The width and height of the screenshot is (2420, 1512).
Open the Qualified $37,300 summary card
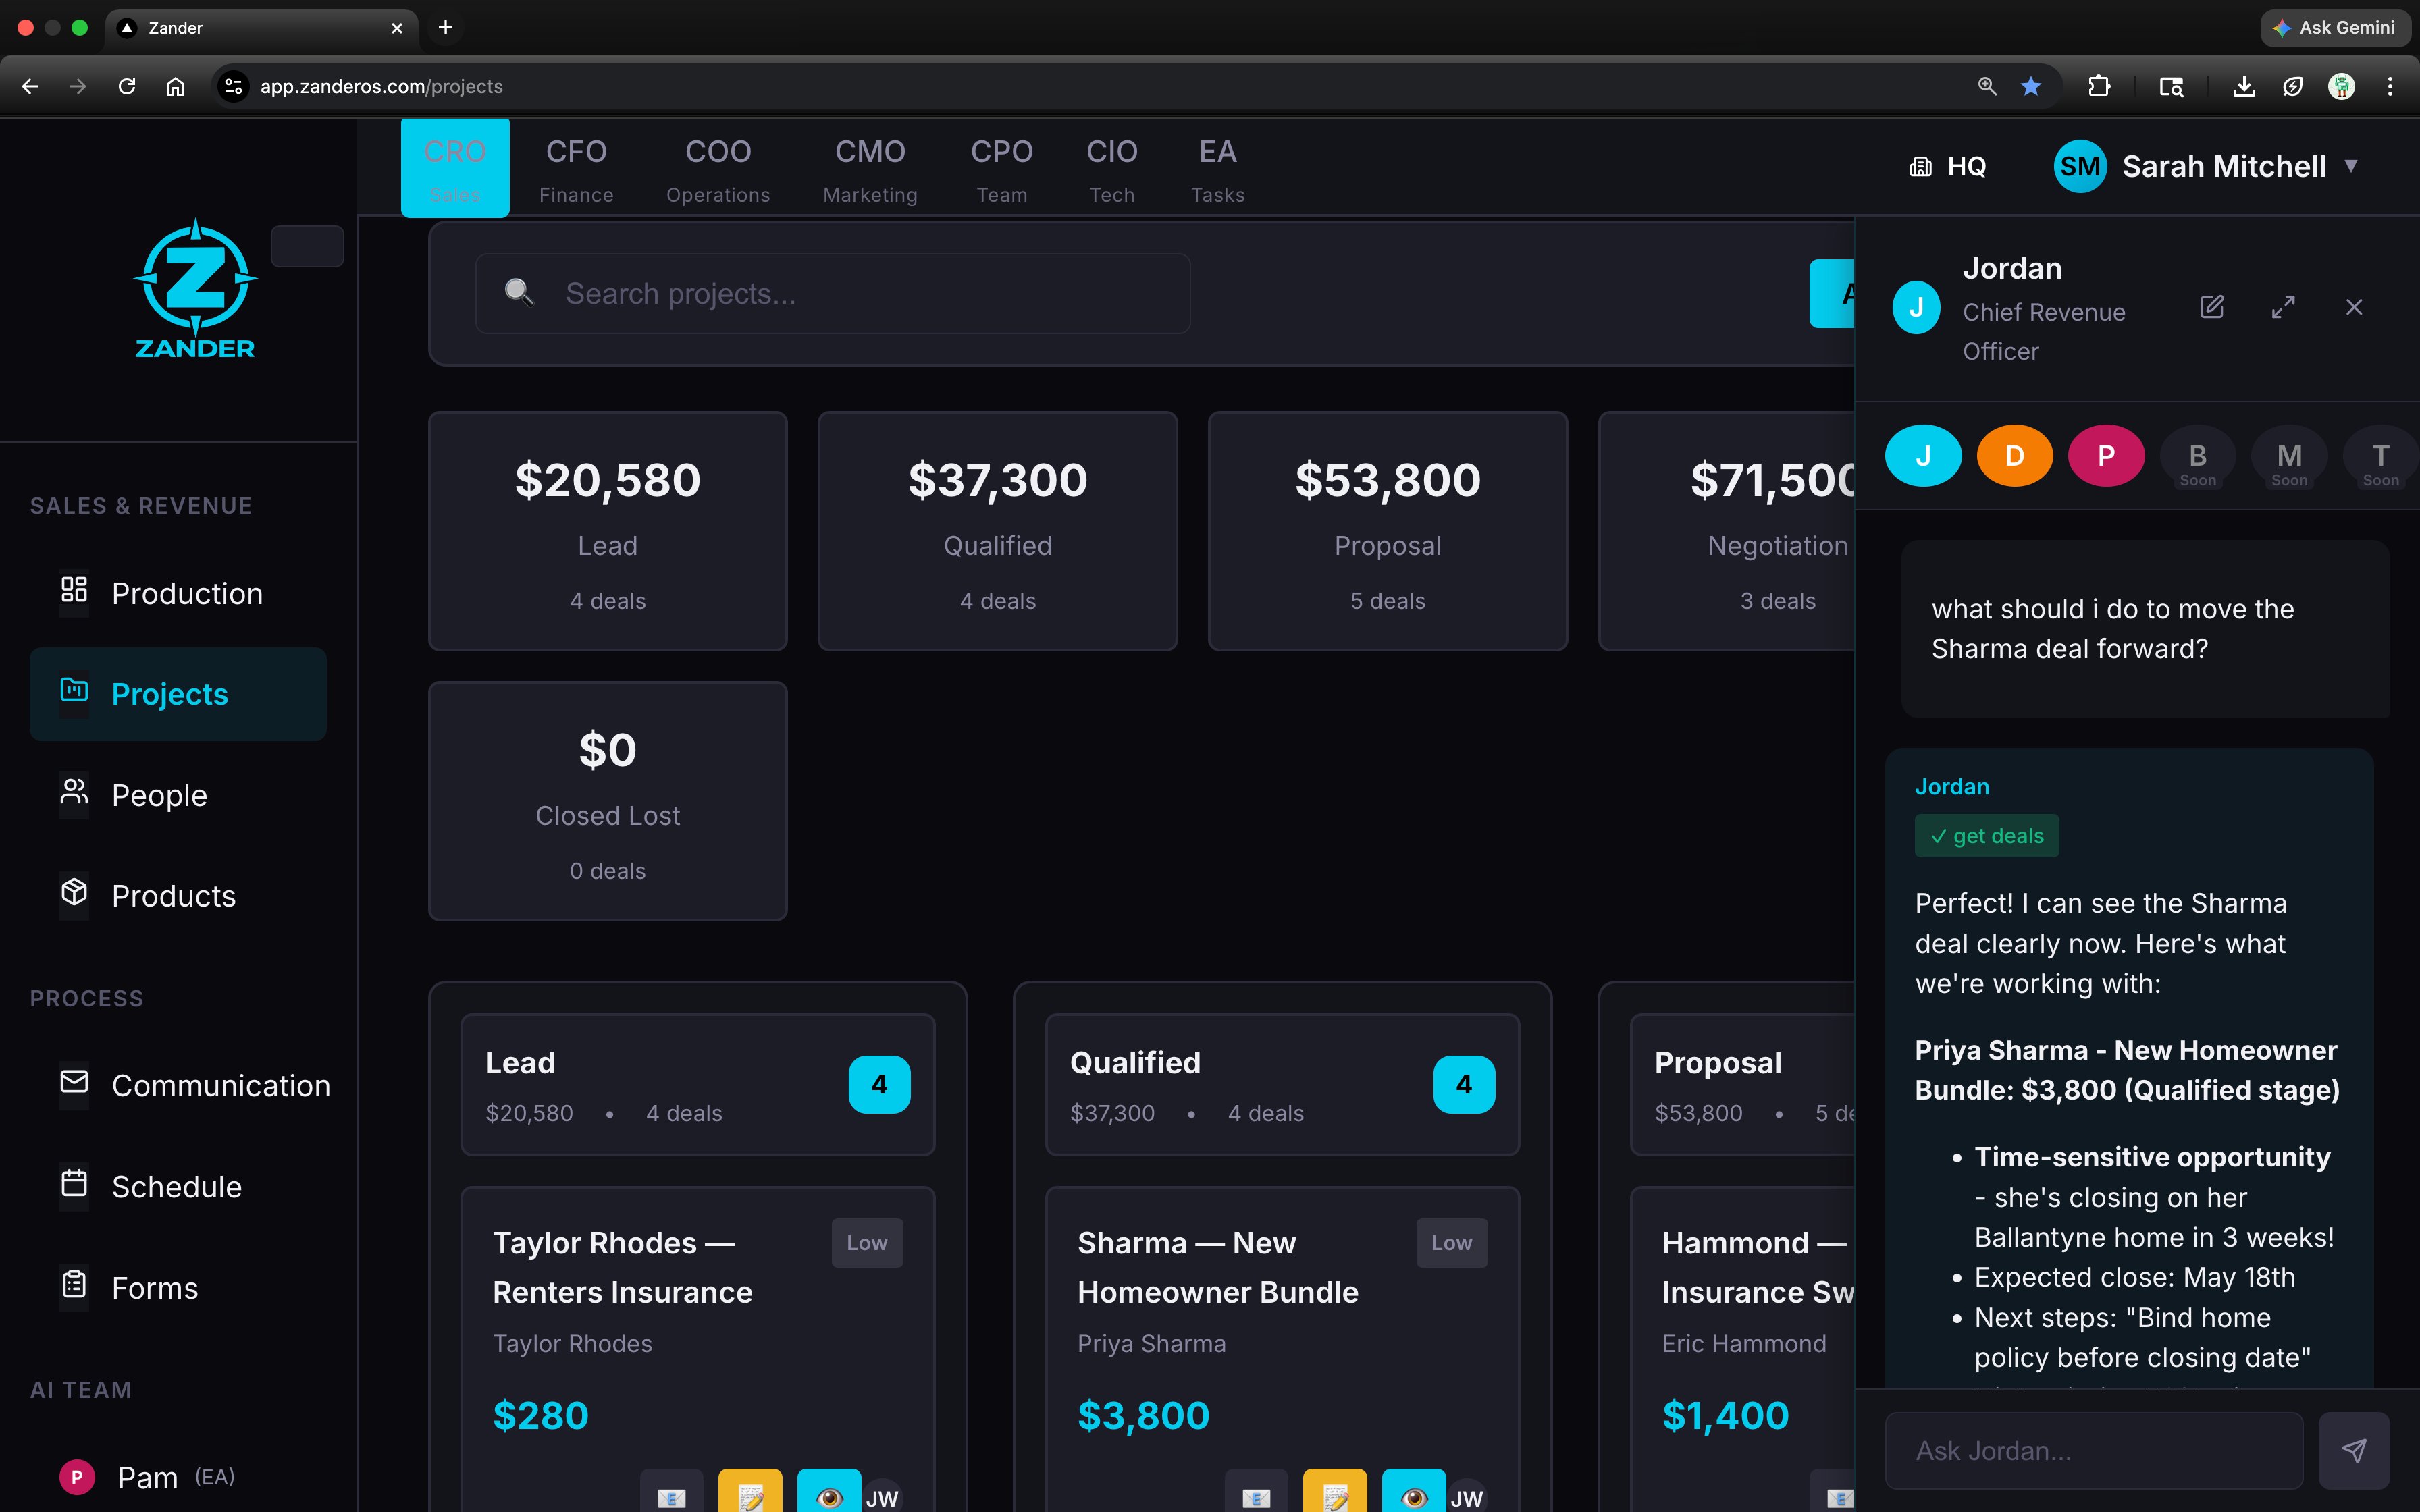pos(998,531)
